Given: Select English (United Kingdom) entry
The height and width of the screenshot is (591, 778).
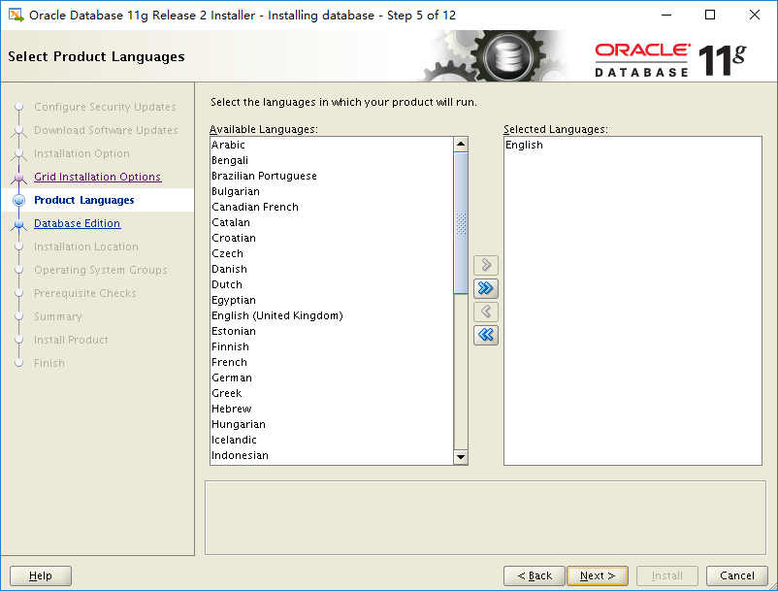Looking at the screenshot, I should point(332,315).
